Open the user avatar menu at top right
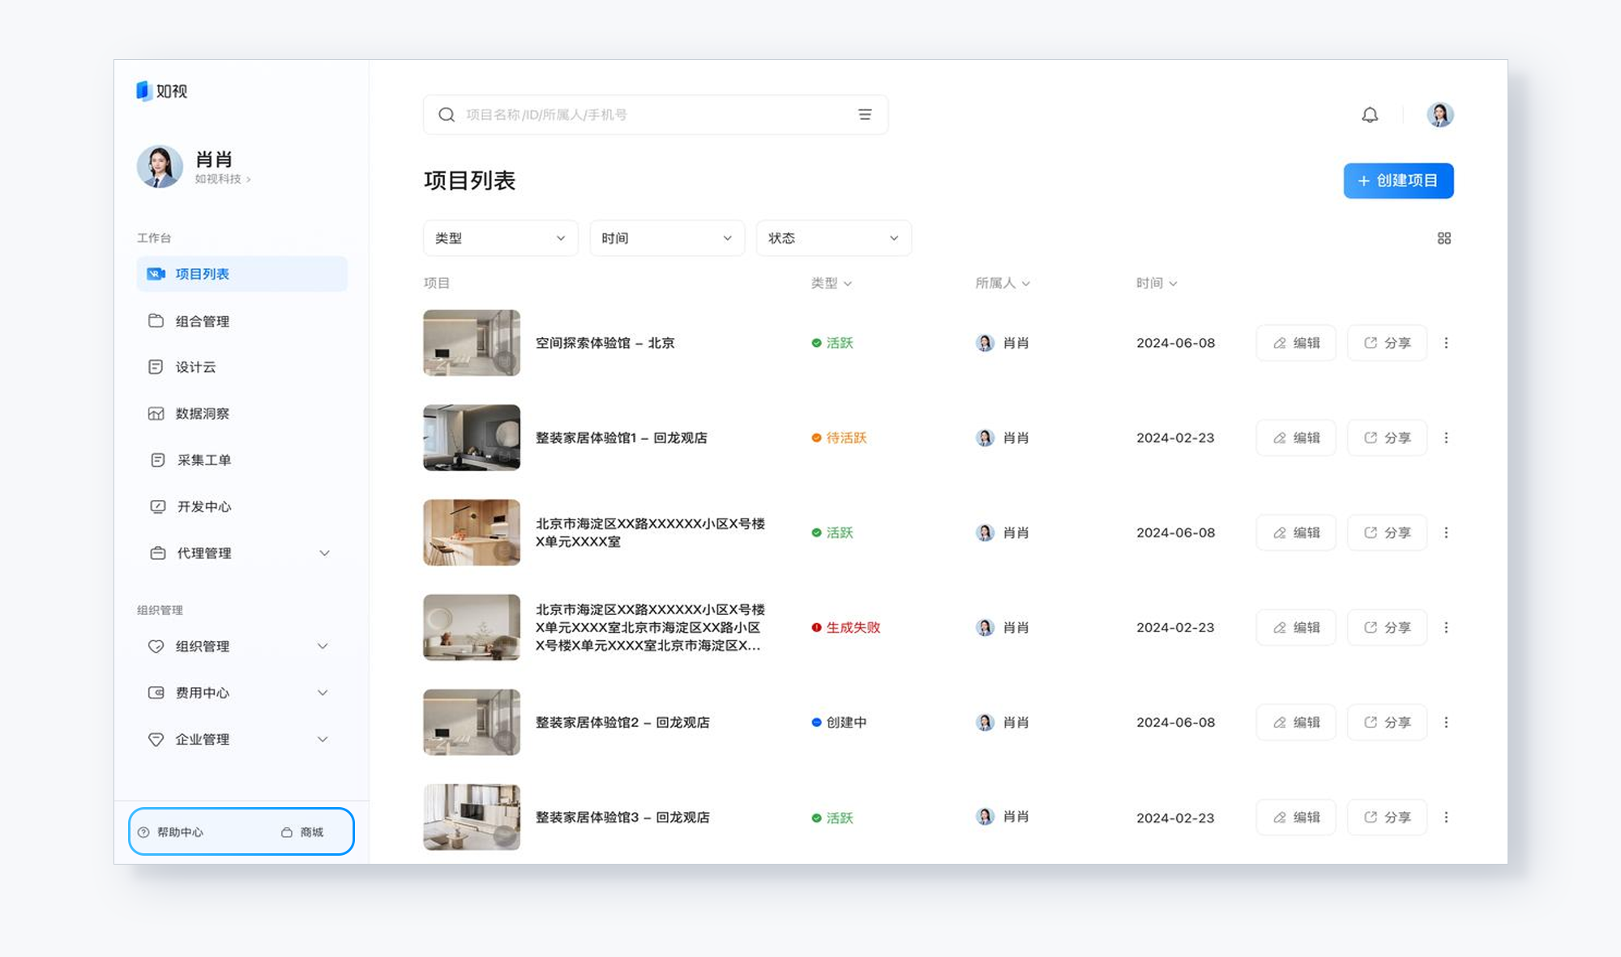 click(1440, 115)
